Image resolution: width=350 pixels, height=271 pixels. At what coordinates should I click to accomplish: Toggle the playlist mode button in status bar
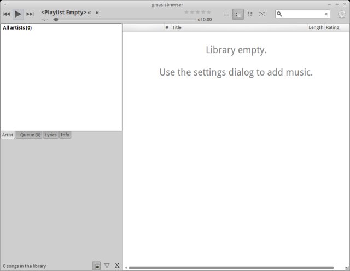click(x=96, y=266)
